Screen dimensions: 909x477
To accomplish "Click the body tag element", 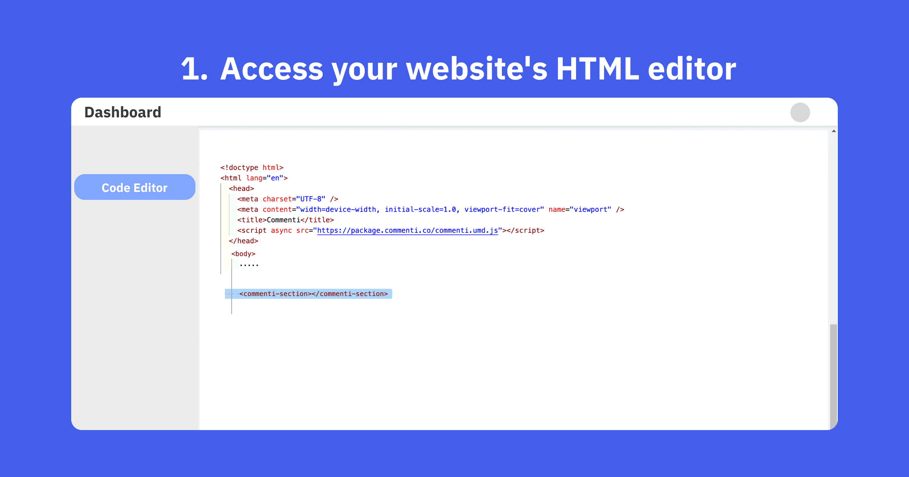I will pyautogui.click(x=244, y=254).
